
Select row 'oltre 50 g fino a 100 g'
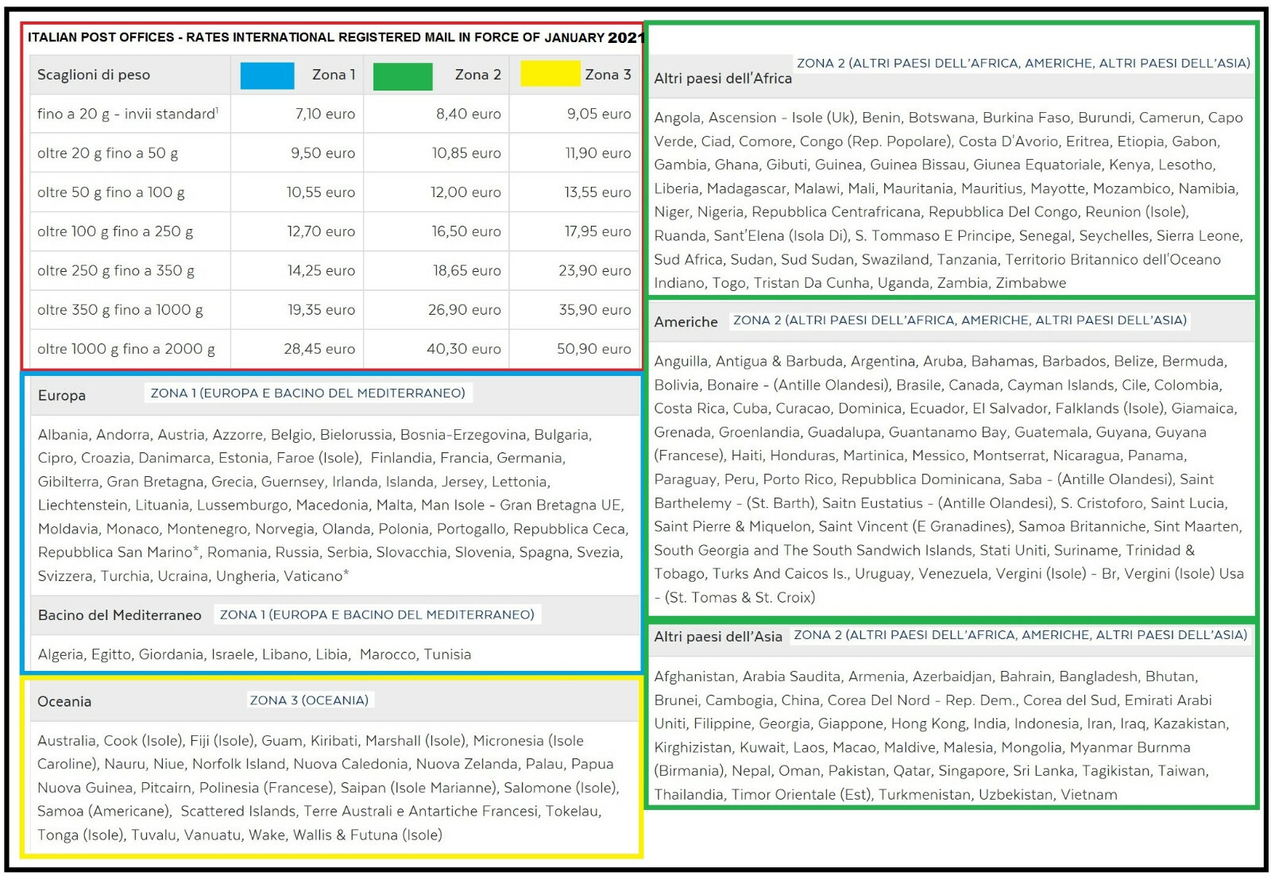[335, 192]
